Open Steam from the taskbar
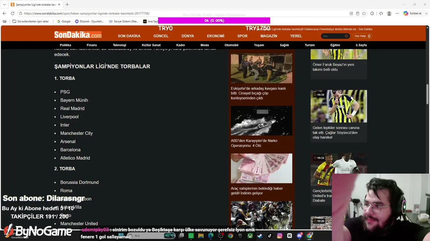 point(260,236)
